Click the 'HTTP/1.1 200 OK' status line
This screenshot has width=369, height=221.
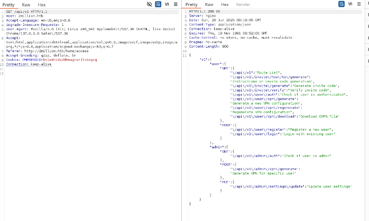pyautogui.click(x=204, y=11)
